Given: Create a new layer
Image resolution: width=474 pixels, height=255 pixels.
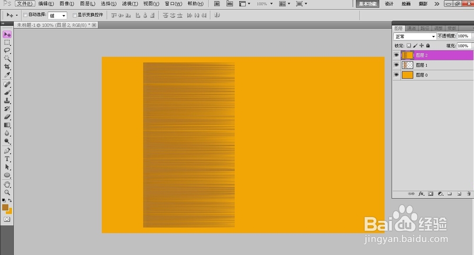Looking at the screenshot, I should 459,194.
